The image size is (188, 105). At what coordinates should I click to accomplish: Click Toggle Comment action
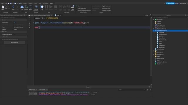106,6
